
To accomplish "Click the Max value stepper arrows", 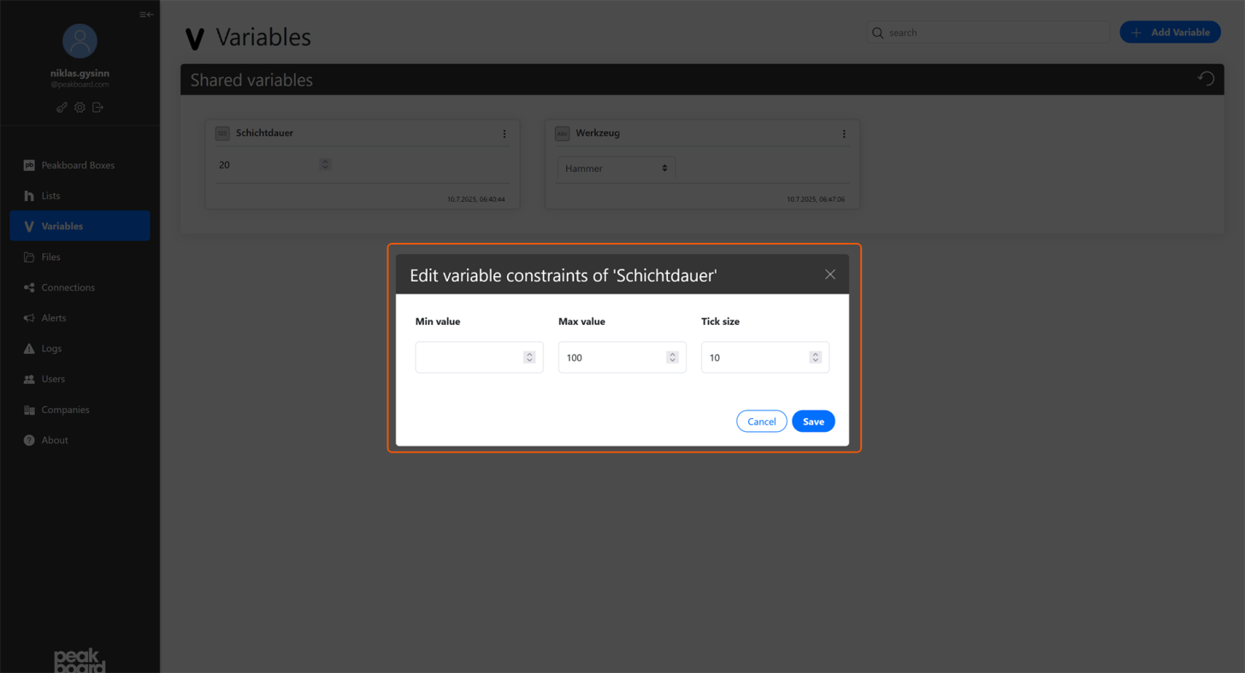I will point(672,357).
